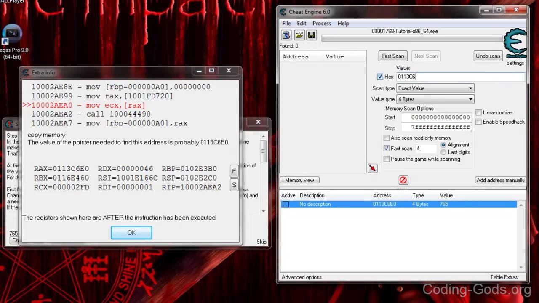Open the Scan type dropdown
Image resolution: width=539 pixels, height=303 pixels.
tap(435, 88)
